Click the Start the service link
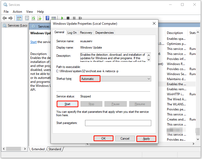Image resolution: width=202 pixels, height=159 pixels. 33,42
